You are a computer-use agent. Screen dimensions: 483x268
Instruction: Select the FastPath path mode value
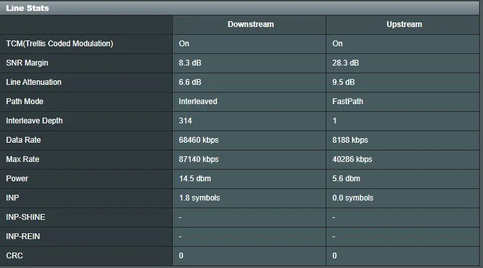pyautogui.click(x=347, y=102)
